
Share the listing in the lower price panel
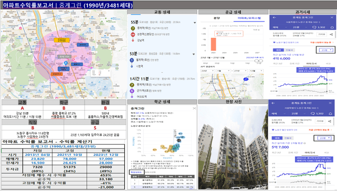coord(330,122)
